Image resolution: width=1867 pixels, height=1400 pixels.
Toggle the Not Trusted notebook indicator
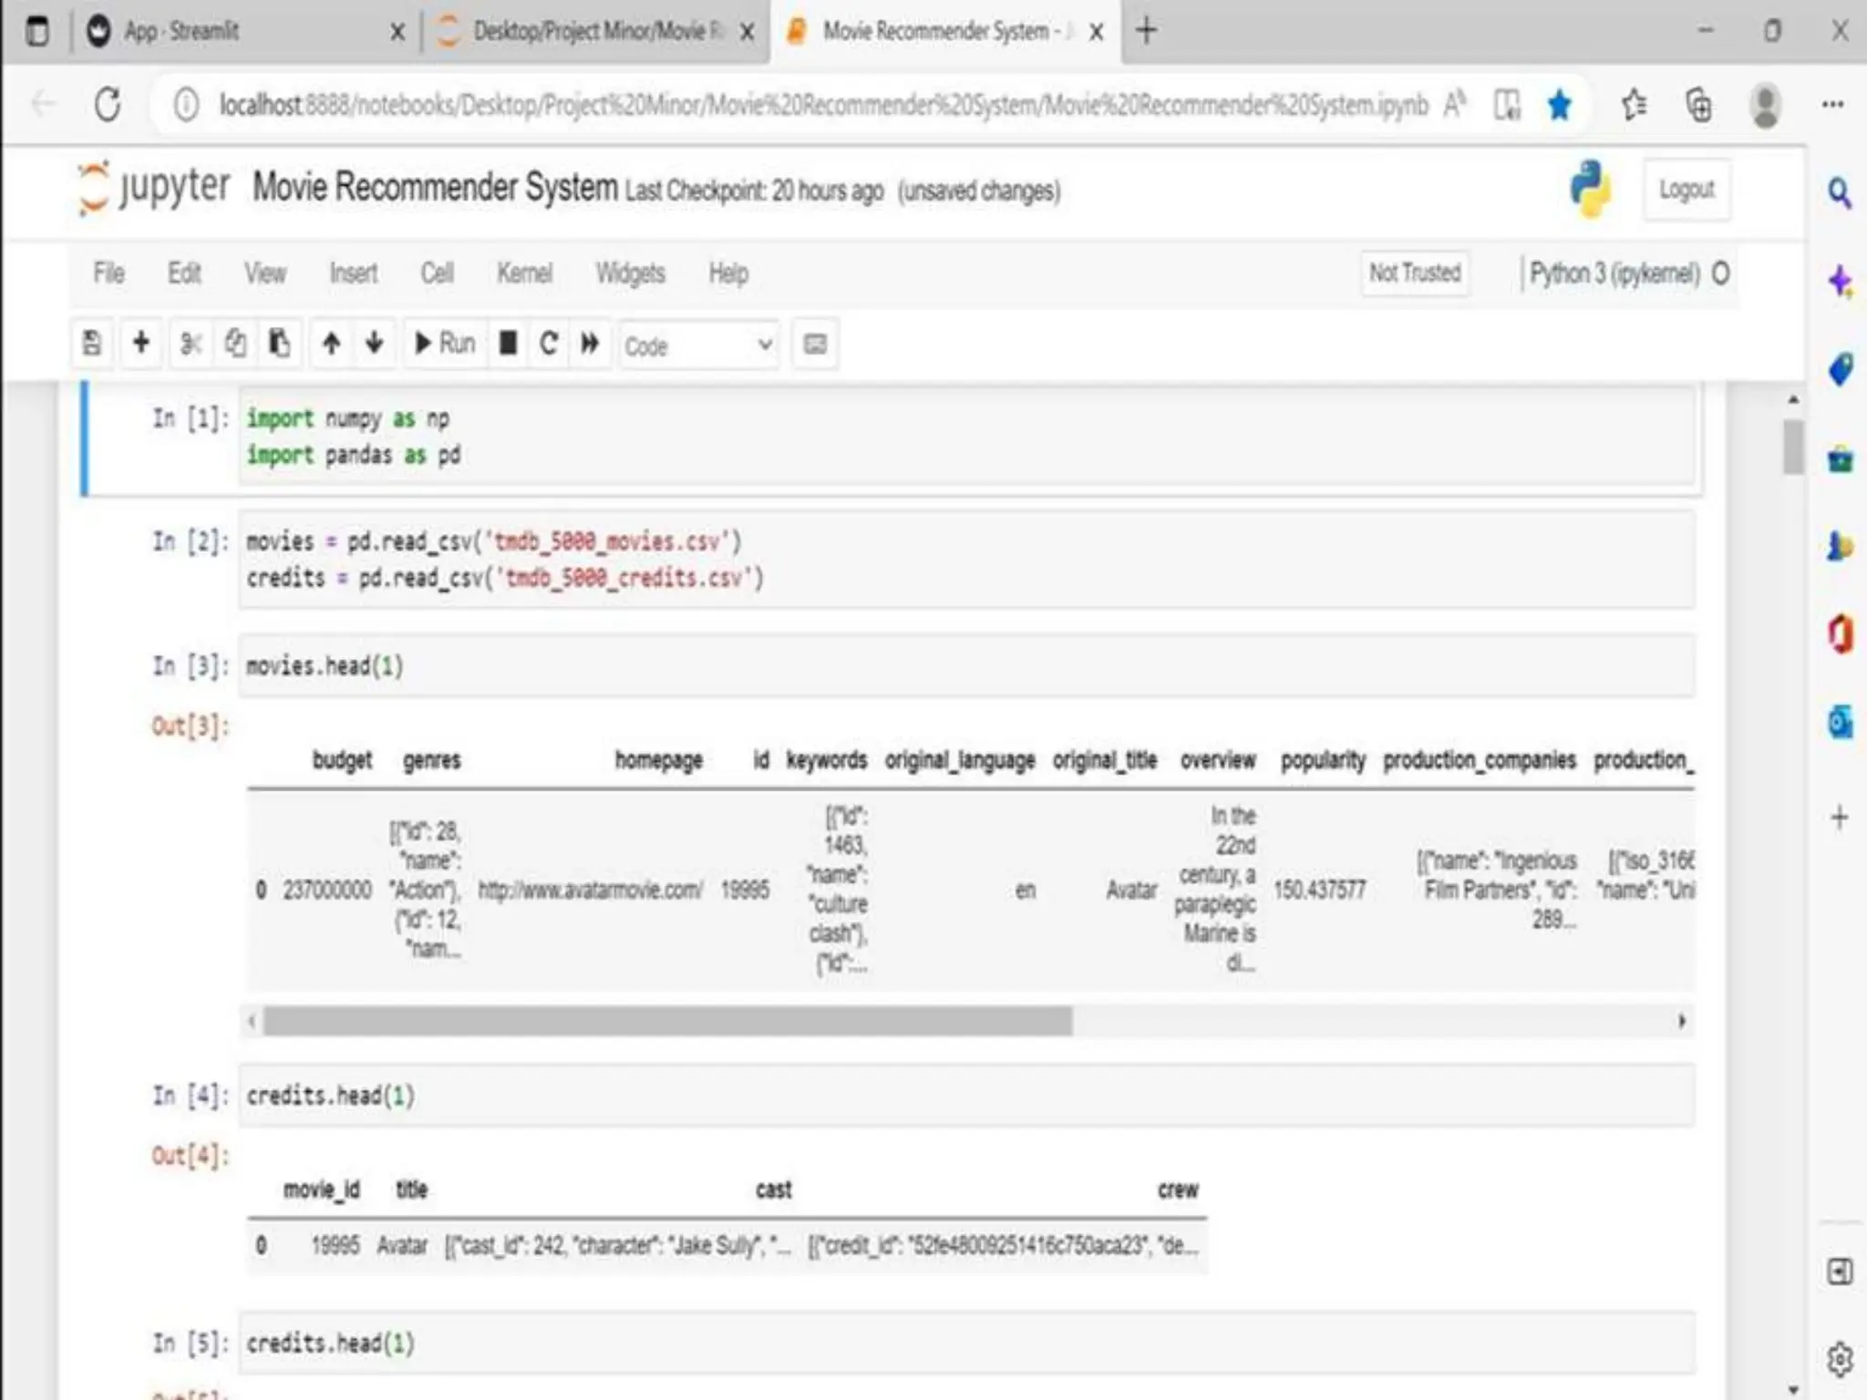[1414, 273]
